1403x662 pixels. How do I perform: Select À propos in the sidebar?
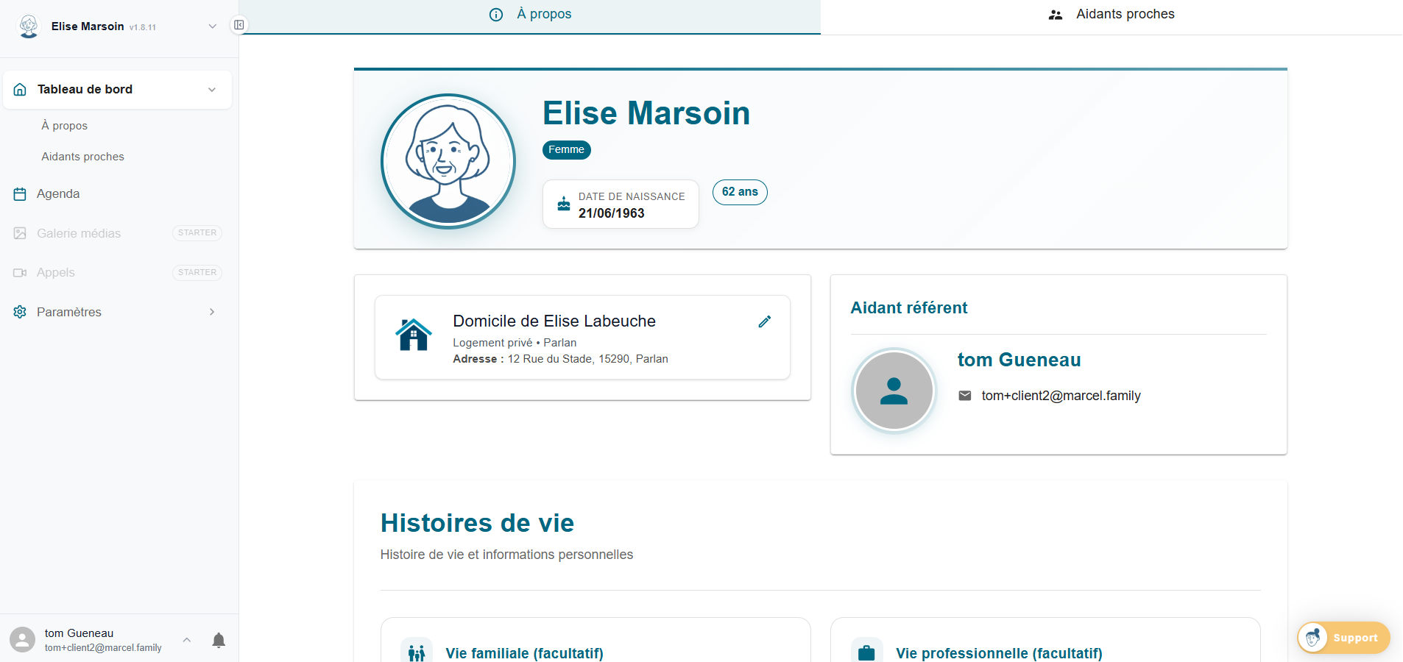pyautogui.click(x=64, y=125)
